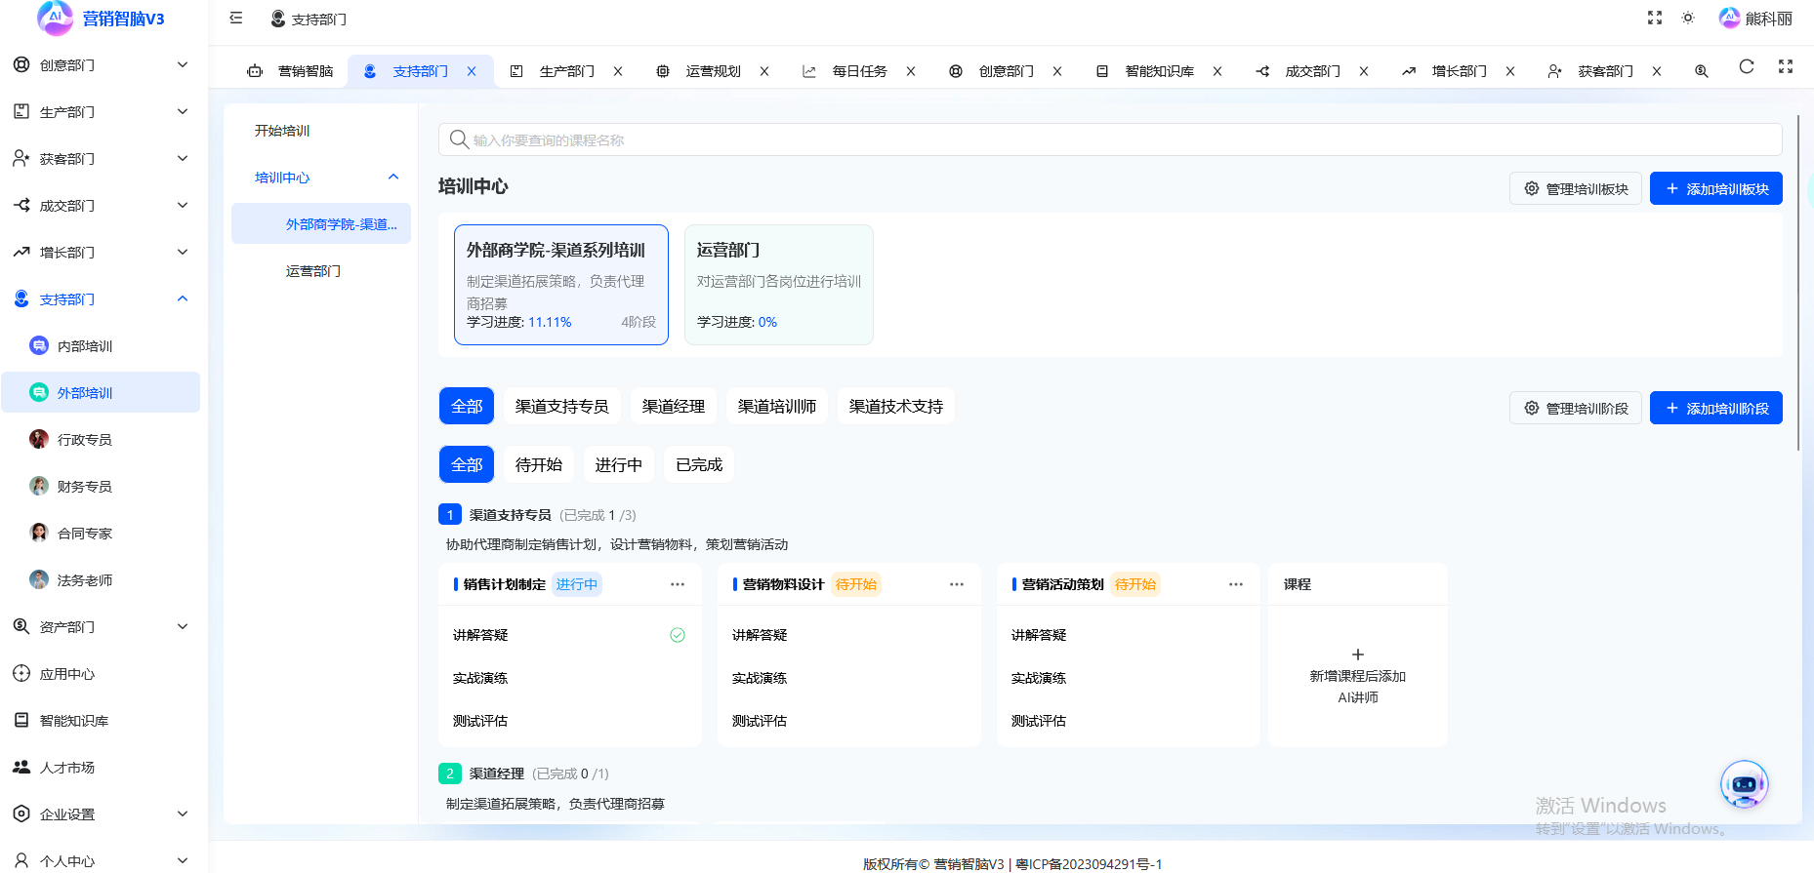The width and height of the screenshot is (1814, 873).
Task: Toggle light/dark theme sun icon
Action: 1688,18
